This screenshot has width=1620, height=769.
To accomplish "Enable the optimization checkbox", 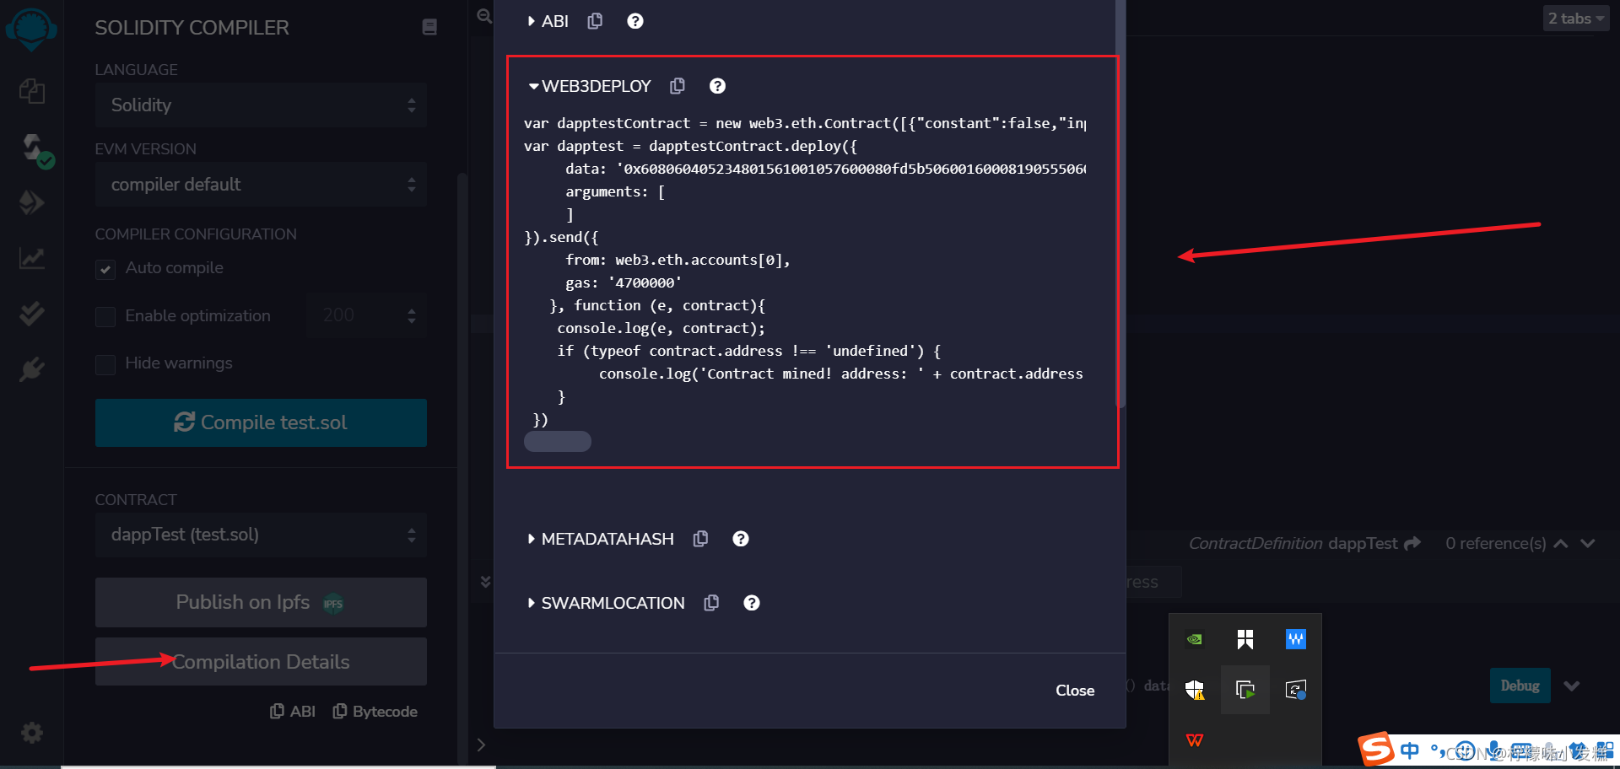I will pos(105,317).
